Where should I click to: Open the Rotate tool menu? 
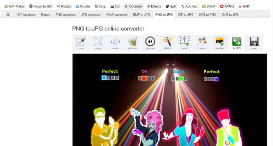click(x=83, y=7)
